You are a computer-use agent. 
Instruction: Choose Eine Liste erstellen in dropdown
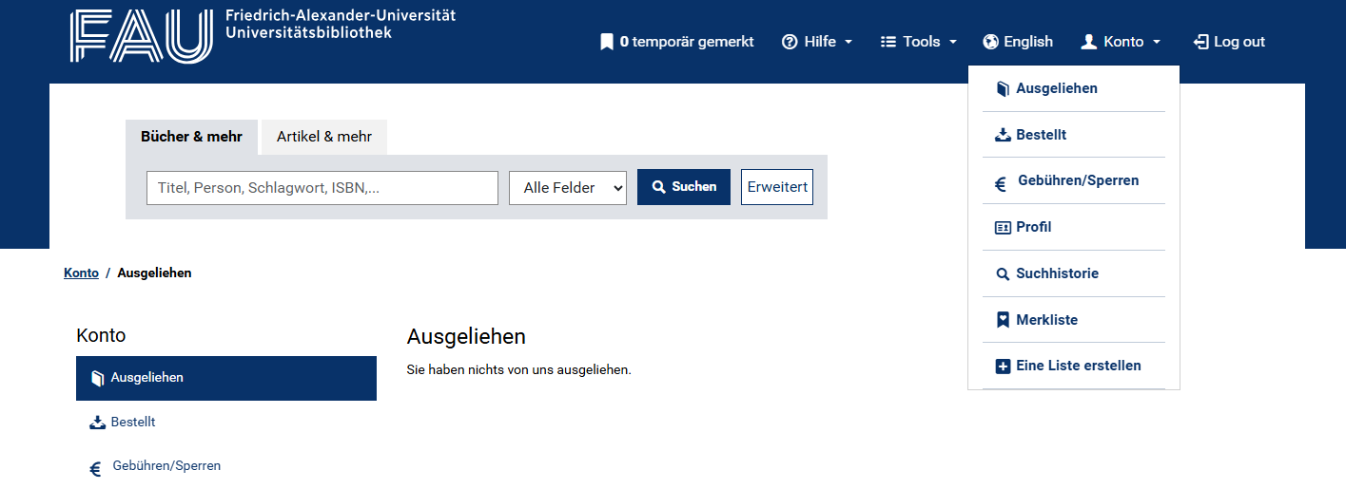point(1074,366)
